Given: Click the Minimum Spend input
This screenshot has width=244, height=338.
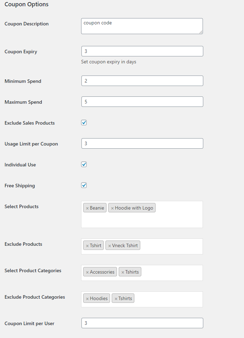Looking at the screenshot, I should tap(142, 80).
